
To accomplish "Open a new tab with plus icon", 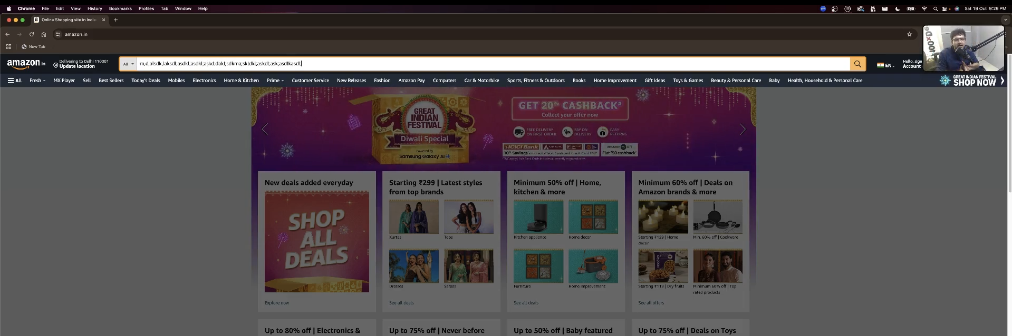I will [115, 20].
